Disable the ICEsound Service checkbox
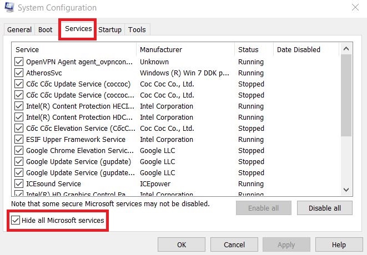 click(19, 184)
